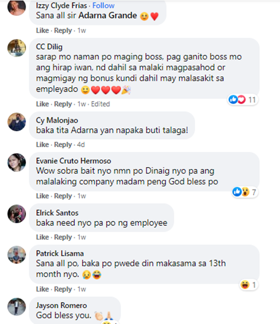Like Patrick Lisama's comment
This screenshot has width=280, height=324.
click(42, 289)
